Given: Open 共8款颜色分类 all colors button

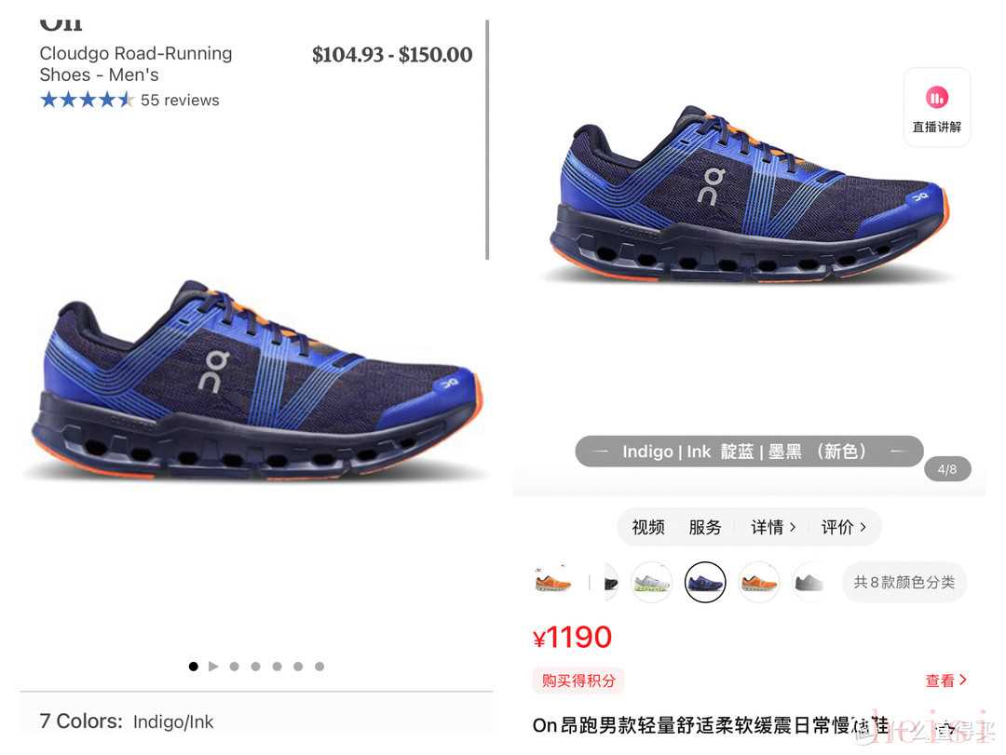Looking at the screenshot, I should 904,583.
